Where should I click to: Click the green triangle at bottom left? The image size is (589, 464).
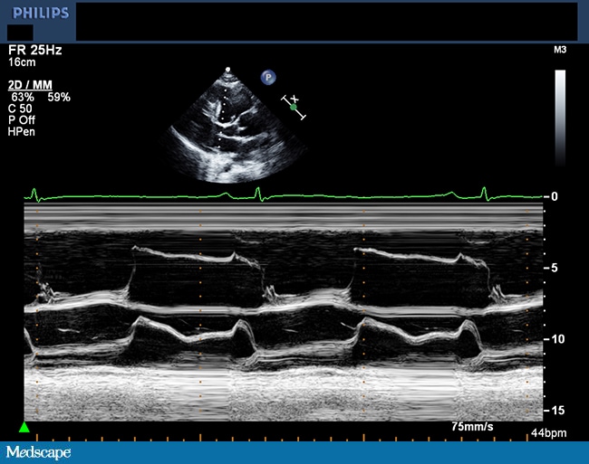[24, 427]
